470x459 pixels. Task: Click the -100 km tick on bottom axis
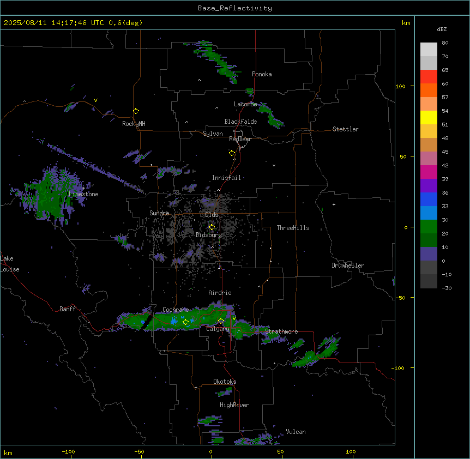[x=68, y=451]
